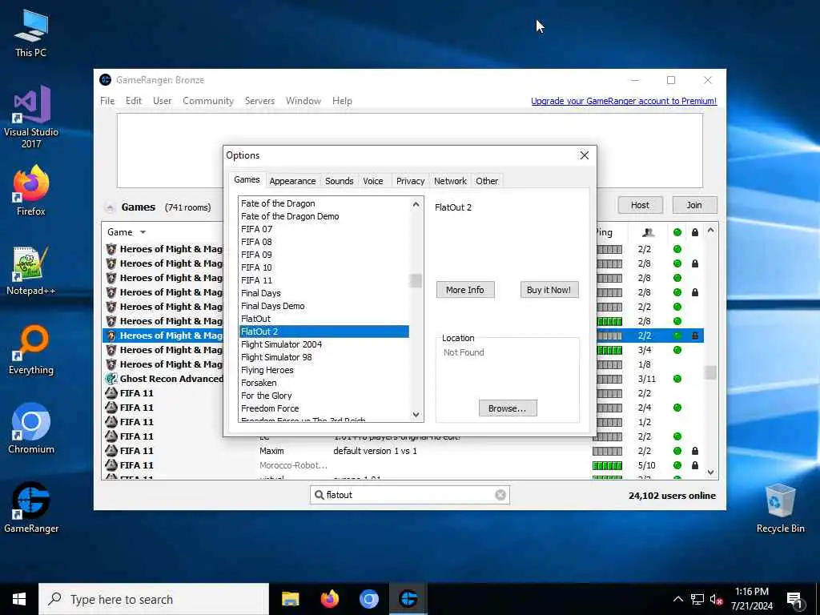Viewport: 820px width, 615px height.
Task: Show hidden tray icons chevron
Action: tap(677, 599)
